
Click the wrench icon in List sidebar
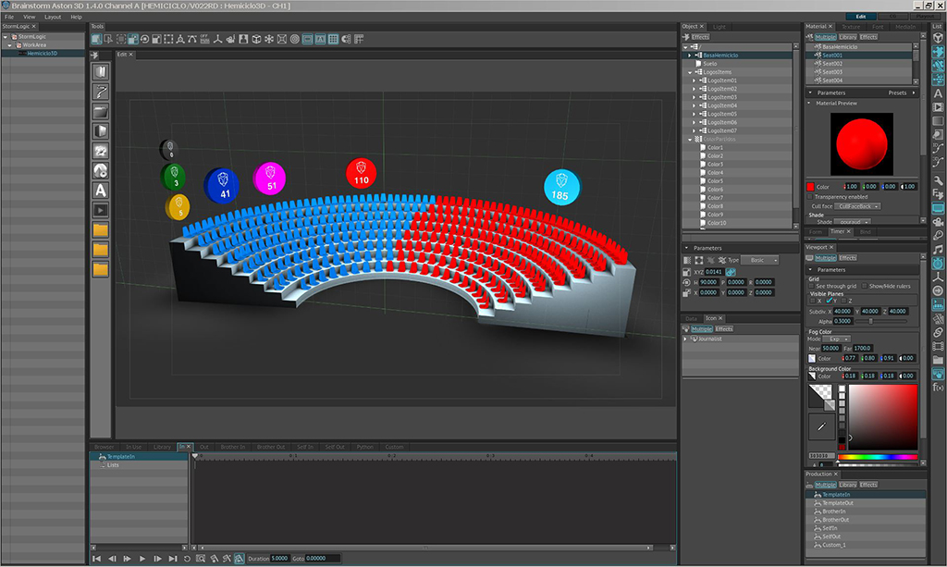pos(938,179)
